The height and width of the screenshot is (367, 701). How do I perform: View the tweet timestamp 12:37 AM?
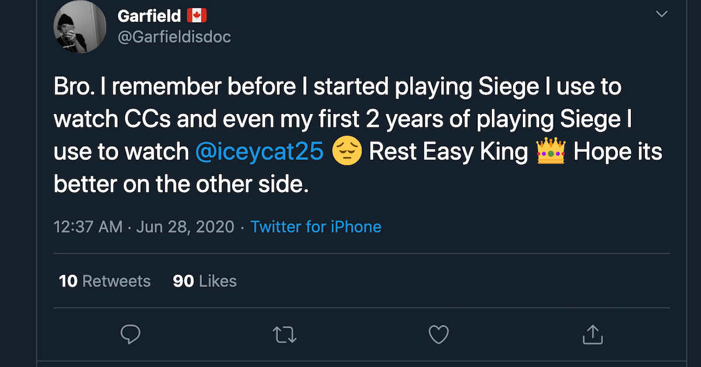86,227
